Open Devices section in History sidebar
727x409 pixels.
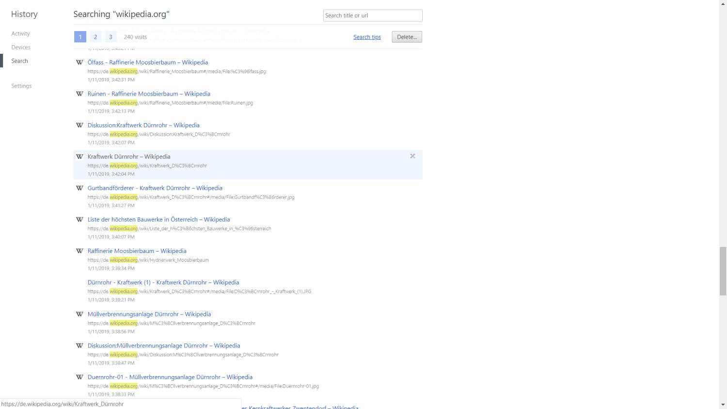pos(21,47)
